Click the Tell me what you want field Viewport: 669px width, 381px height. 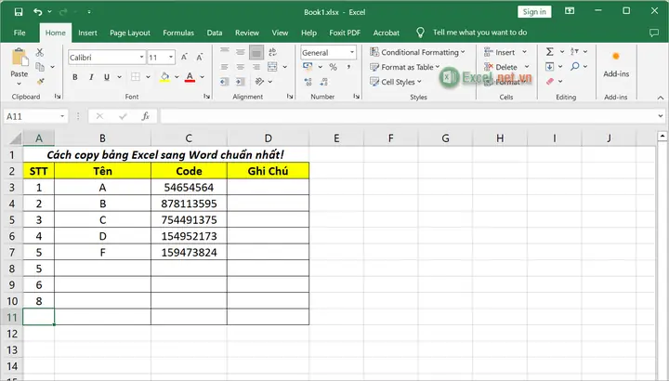point(479,33)
